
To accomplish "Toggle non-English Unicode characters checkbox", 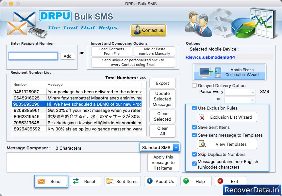I will click(x=194, y=164).
